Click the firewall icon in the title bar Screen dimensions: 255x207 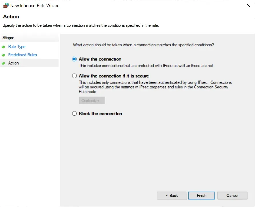coord(6,5)
